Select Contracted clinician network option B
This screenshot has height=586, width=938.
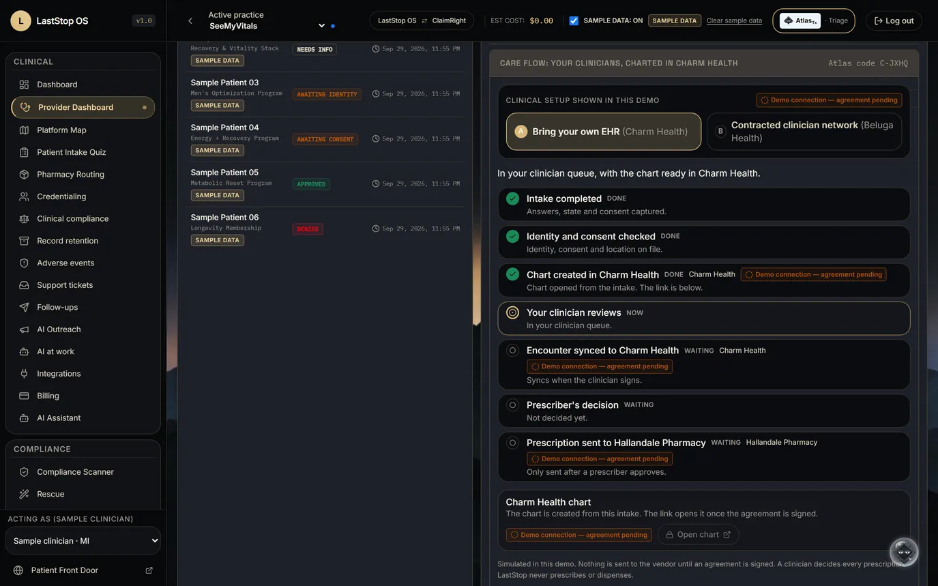(x=804, y=132)
